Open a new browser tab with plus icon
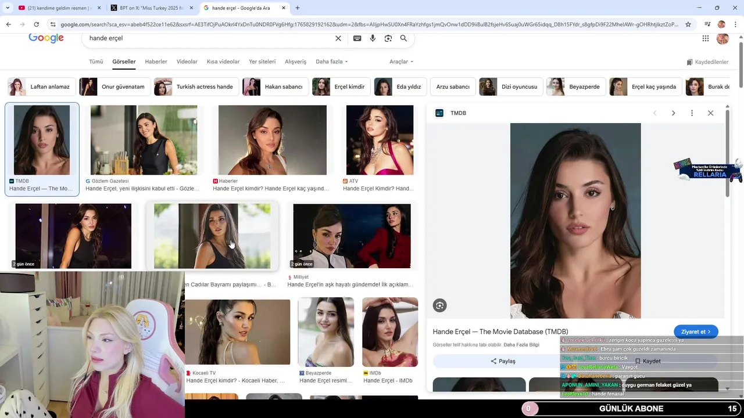 point(298,8)
